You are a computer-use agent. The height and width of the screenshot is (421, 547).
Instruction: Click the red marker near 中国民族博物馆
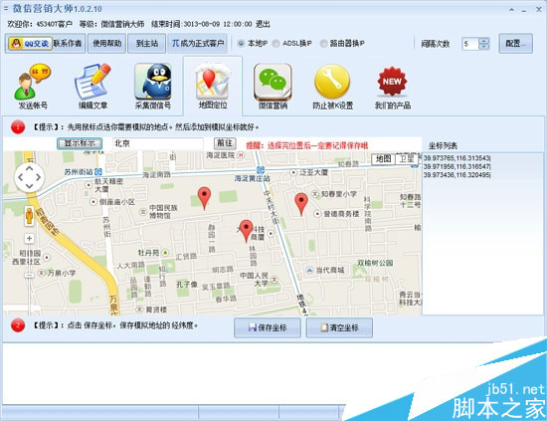[204, 198]
